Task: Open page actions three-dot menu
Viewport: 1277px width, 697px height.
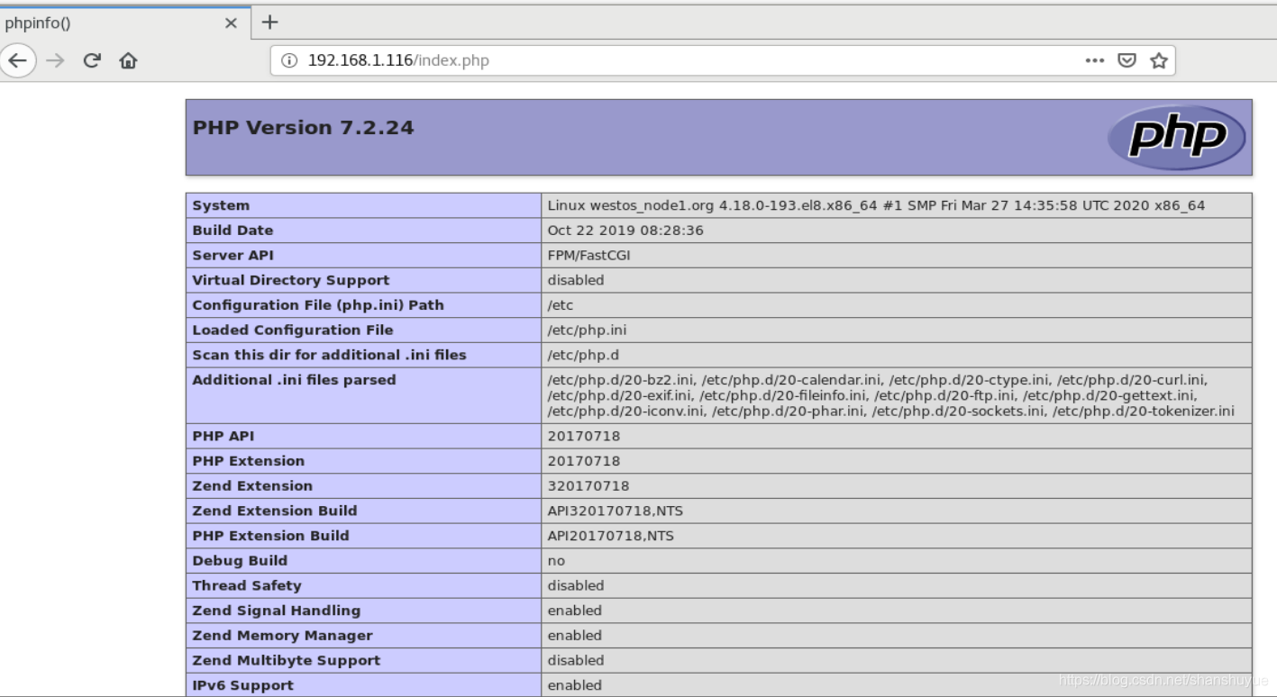Action: [x=1095, y=60]
